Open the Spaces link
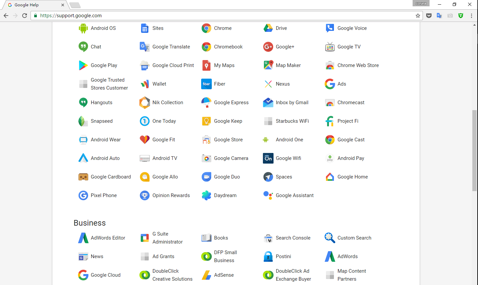 (284, 177)
